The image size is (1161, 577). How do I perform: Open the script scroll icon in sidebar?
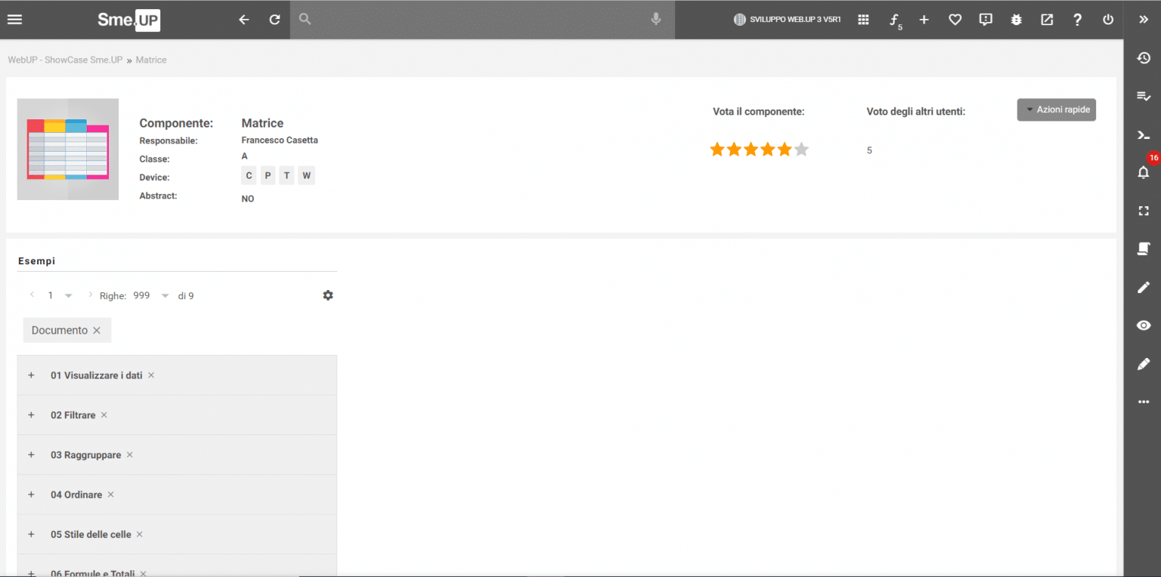coord(1144,248)
